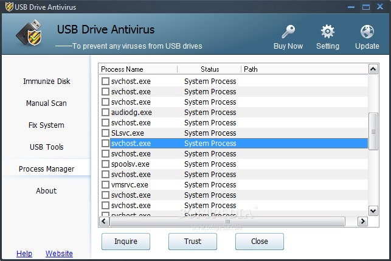This screenshot has width=391, height=261.
Task: Open Immunize Disk section
Action: [x=47, y=82]
